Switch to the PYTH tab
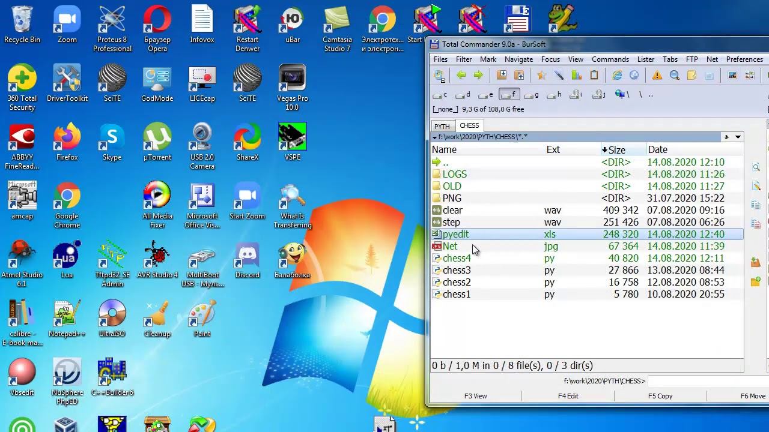The width and height of the screenshot is (769, 432). [442, 126]
